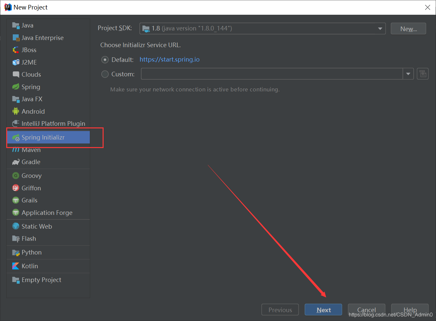Viewport: 436px width, 321px height.
Task: Select the Application Forge icon
Action: (16, 213)
